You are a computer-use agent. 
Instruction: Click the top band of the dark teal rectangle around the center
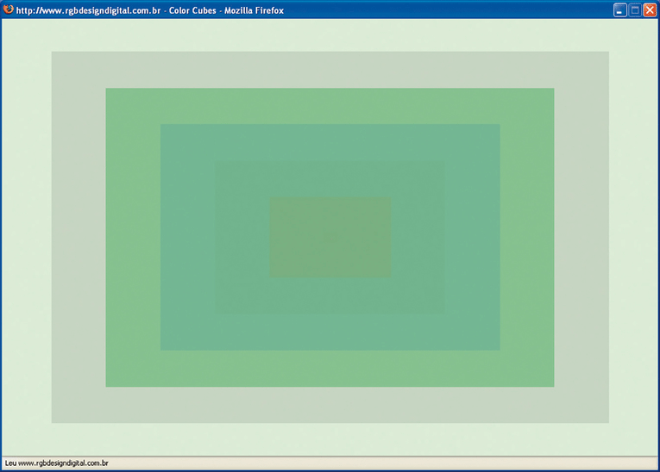(330, 179)
